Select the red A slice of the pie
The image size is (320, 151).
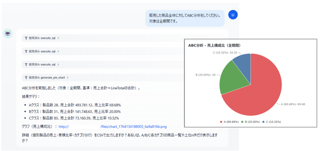click(256, 91)
